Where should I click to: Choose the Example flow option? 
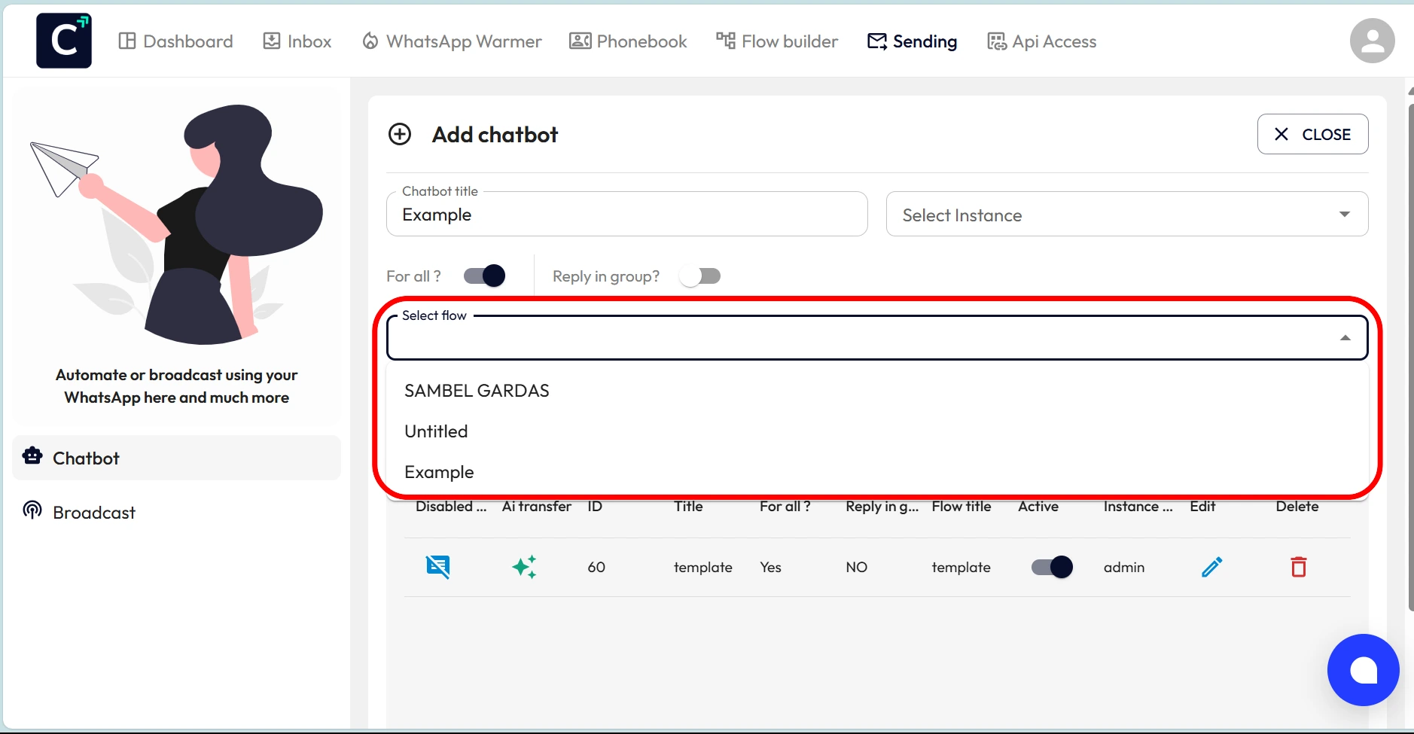tap(877, 472)
